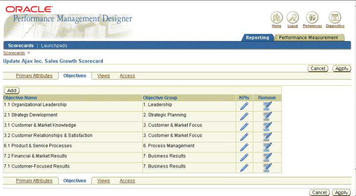Click the Home text link

[x=276, y=26]
